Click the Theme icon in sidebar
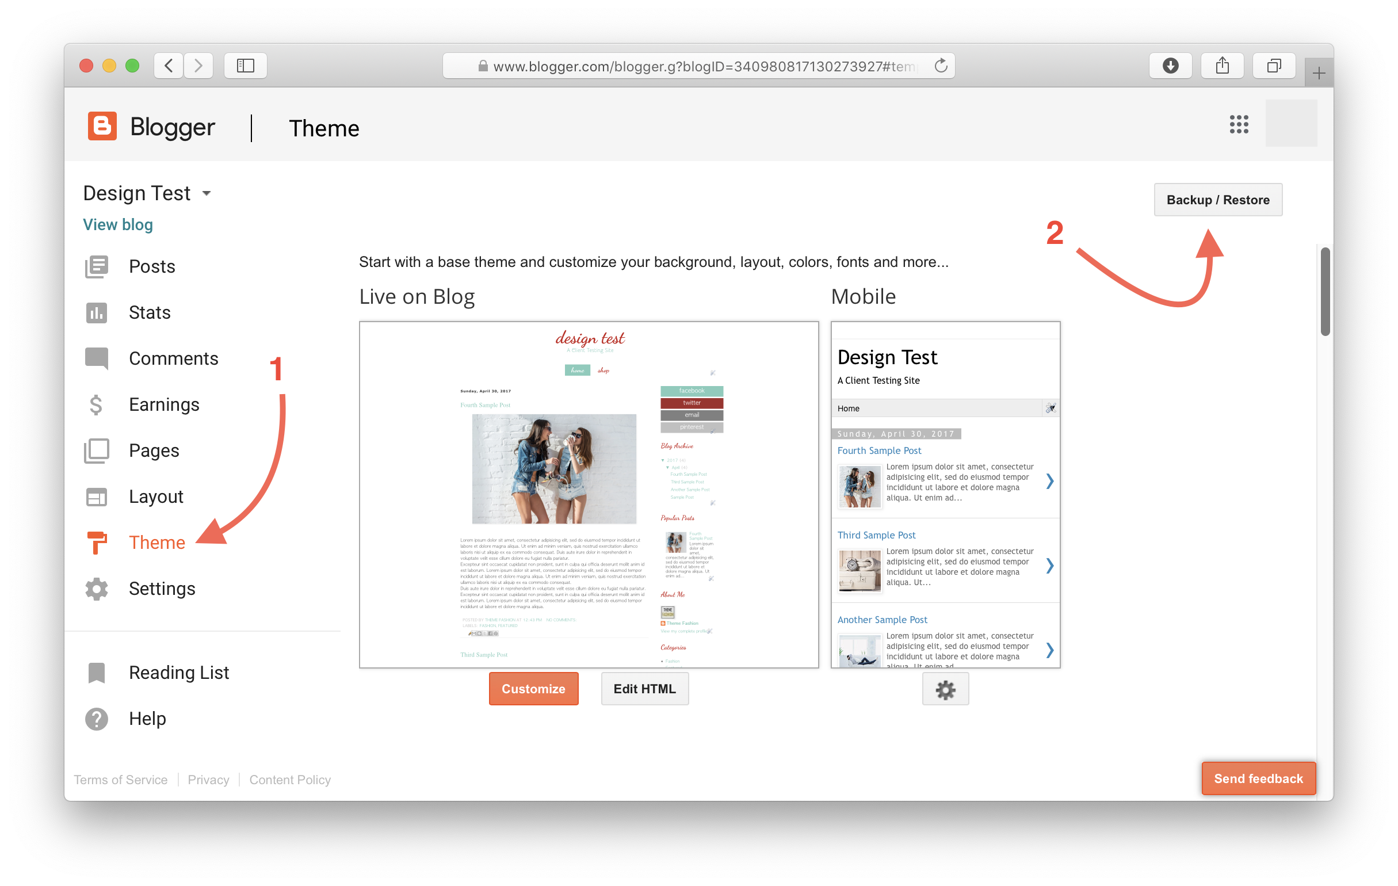 (x=100, y=541)
